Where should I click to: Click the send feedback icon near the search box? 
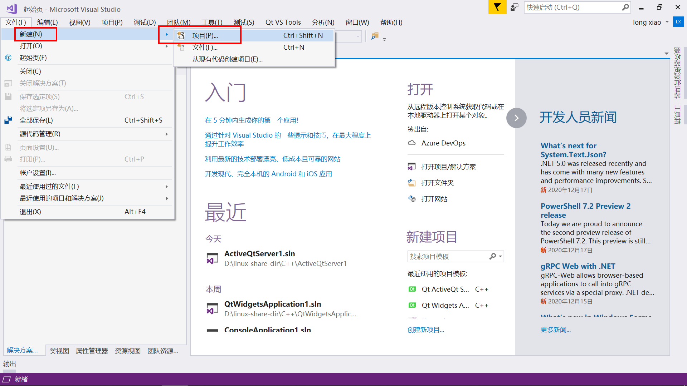[514, 7]
